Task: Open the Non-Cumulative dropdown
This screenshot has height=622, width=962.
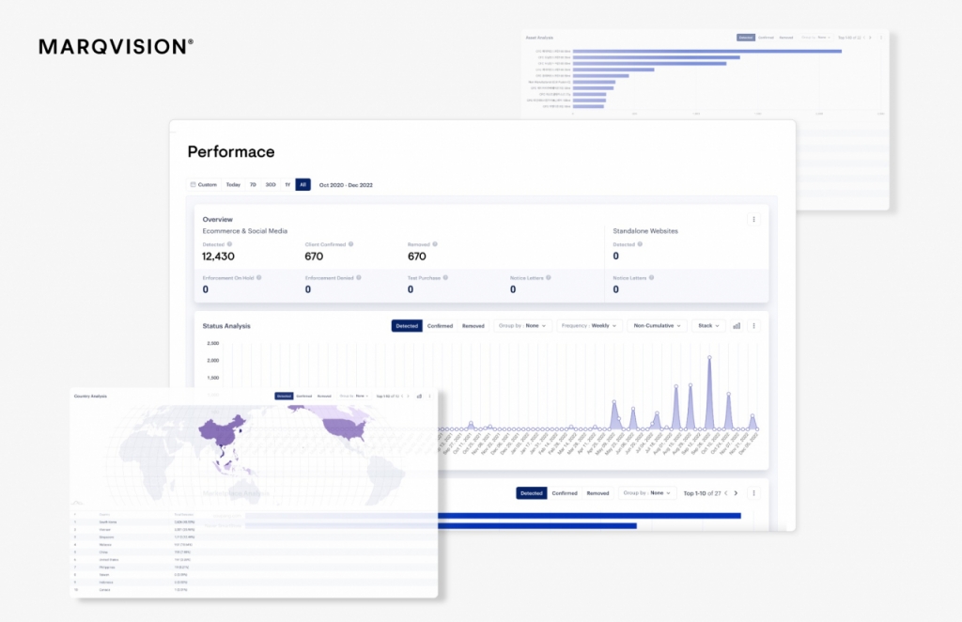Action: [657, 326]
